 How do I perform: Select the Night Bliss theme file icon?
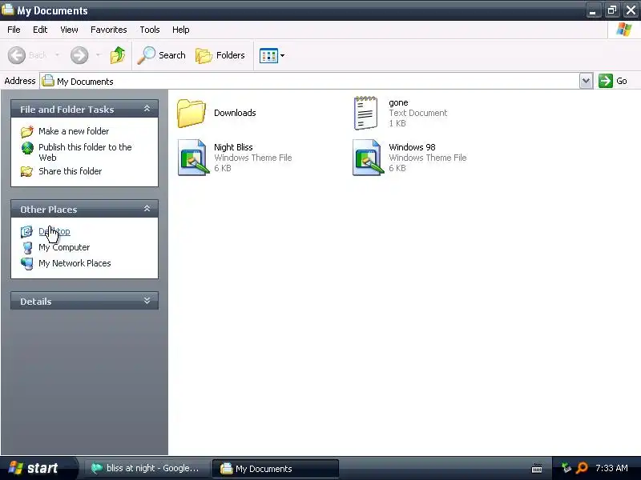point(193,158)
